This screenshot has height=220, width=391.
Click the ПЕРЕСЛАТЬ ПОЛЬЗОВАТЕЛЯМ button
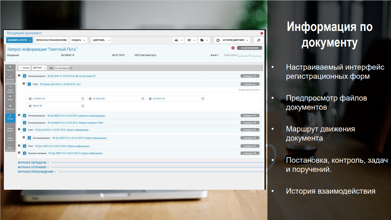click(52, 40)
